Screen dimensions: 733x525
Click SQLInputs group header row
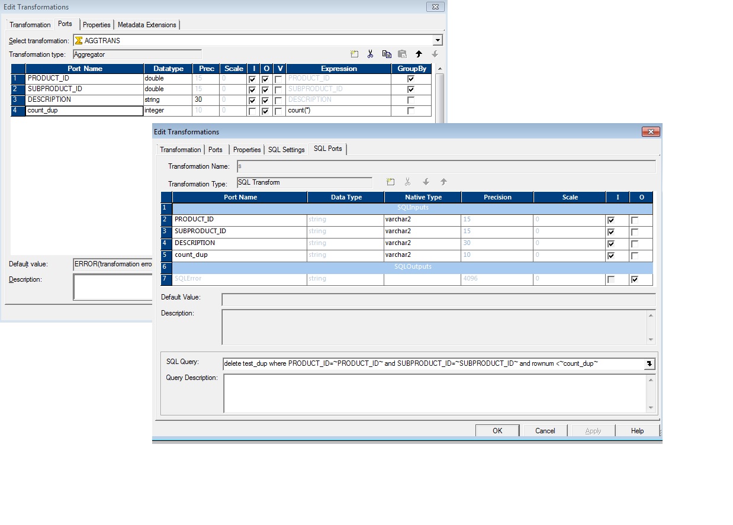(412, 208)
